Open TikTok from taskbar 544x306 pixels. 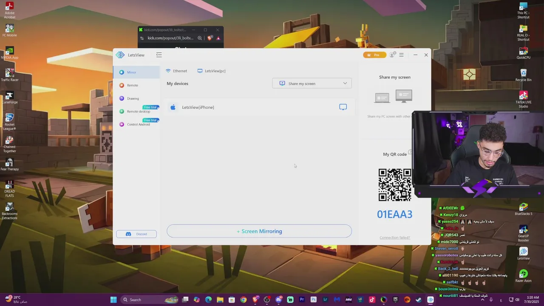tap(372, 300)
